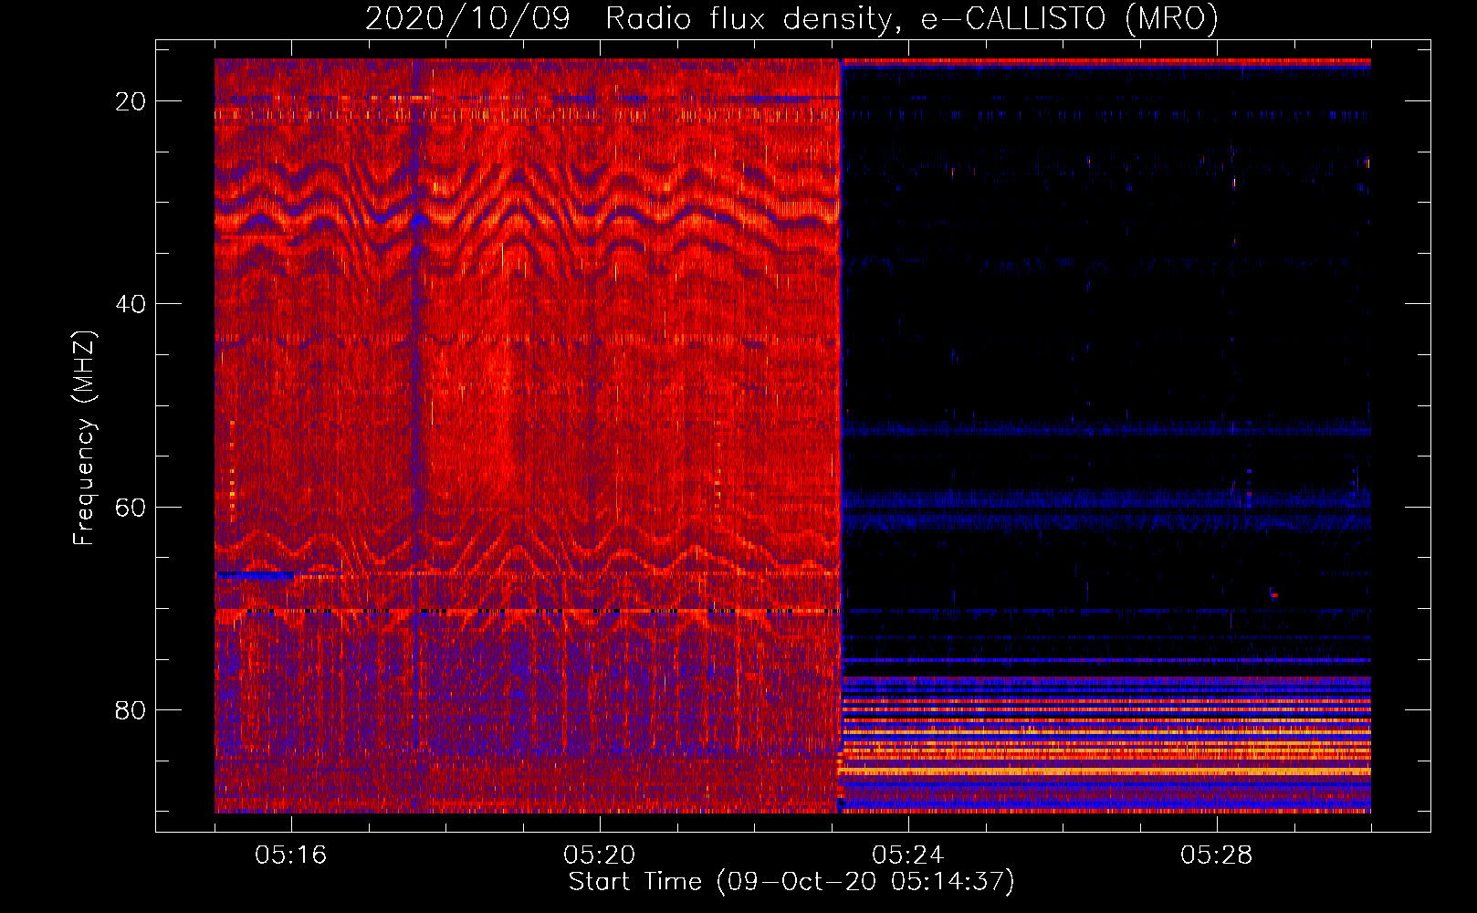
Task: Click the 05:20 time tick label
Action: click(x=600, y=855)
